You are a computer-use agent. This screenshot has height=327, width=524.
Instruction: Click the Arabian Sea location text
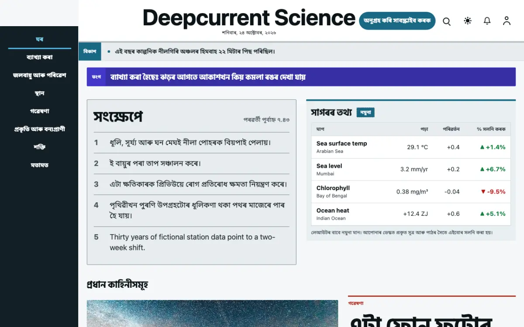[330, 151]
